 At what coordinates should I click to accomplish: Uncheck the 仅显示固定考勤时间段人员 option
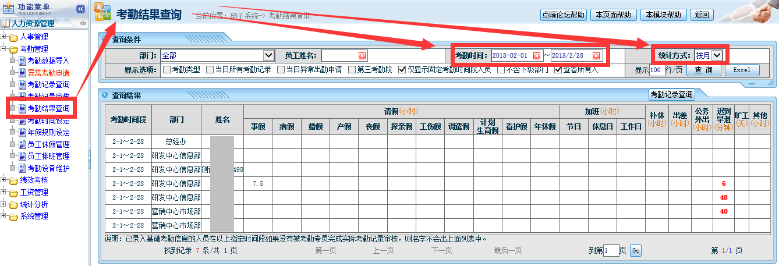402,70
